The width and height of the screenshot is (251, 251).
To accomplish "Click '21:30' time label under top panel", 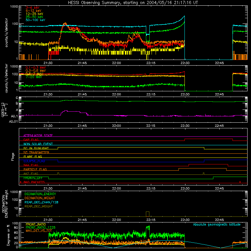I will coord(48,63).
